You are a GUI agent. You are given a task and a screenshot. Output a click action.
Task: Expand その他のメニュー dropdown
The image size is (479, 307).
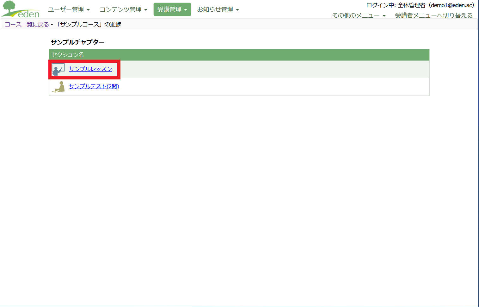click(359, 15)
